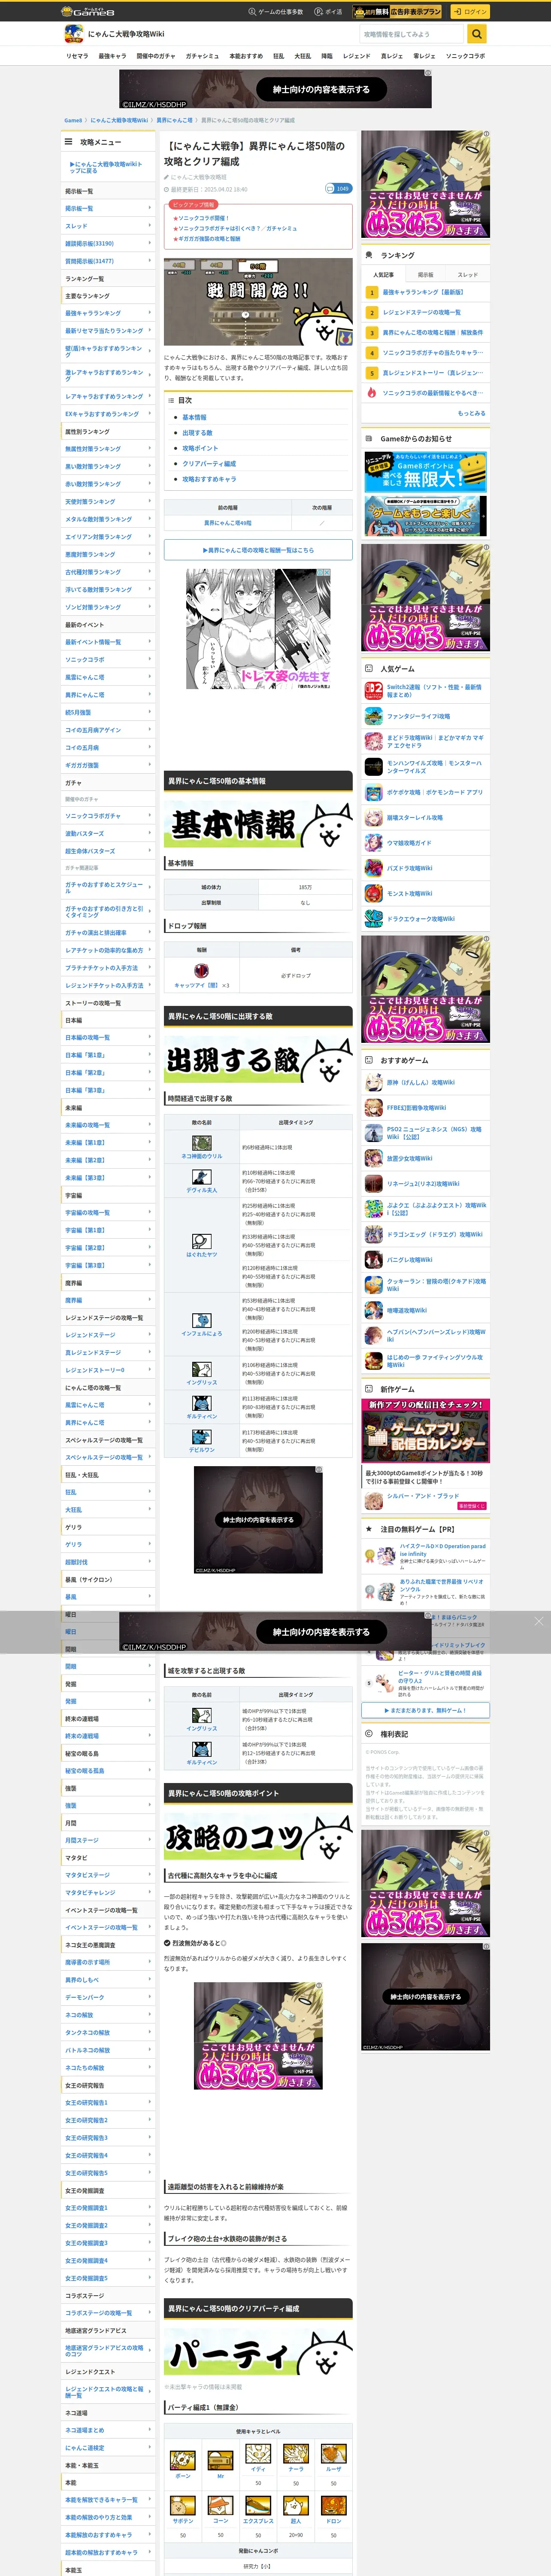
Task: Select the ガチャシミュ navigation menu item
Action: coord(202,56)
